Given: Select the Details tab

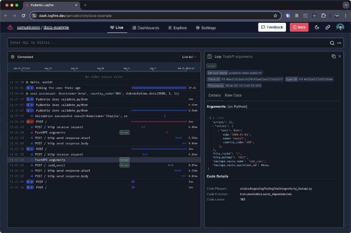Looking at the screenshot, I should [x=215, y=95].
